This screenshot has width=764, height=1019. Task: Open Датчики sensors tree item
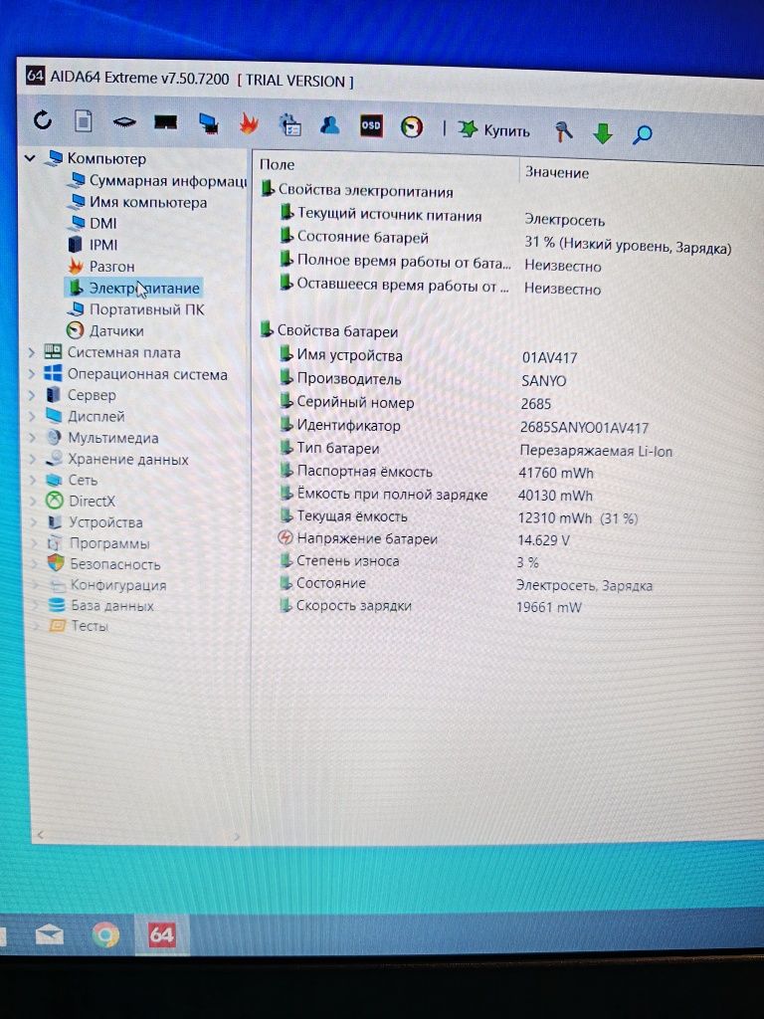pyautogui.click(x=105, y=330)
